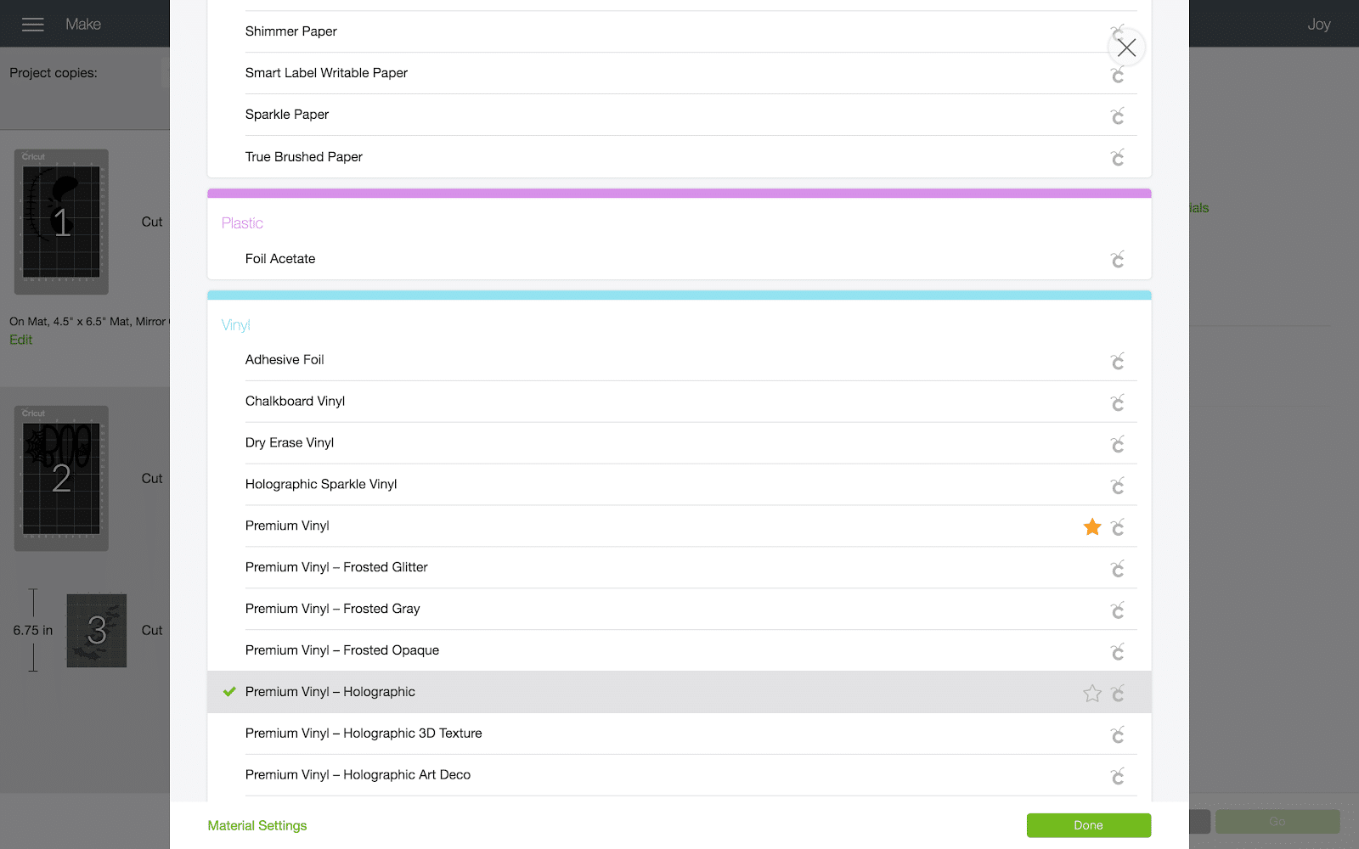1359x849 pixels.
Task: Choose Premium Vinyl – Holographic Art Deco
Action: pyautogui.click(x=679, y=775)
